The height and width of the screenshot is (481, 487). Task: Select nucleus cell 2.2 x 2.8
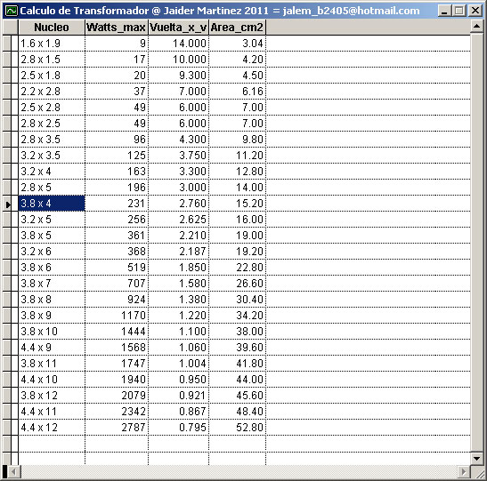click(x=52, y=92)
